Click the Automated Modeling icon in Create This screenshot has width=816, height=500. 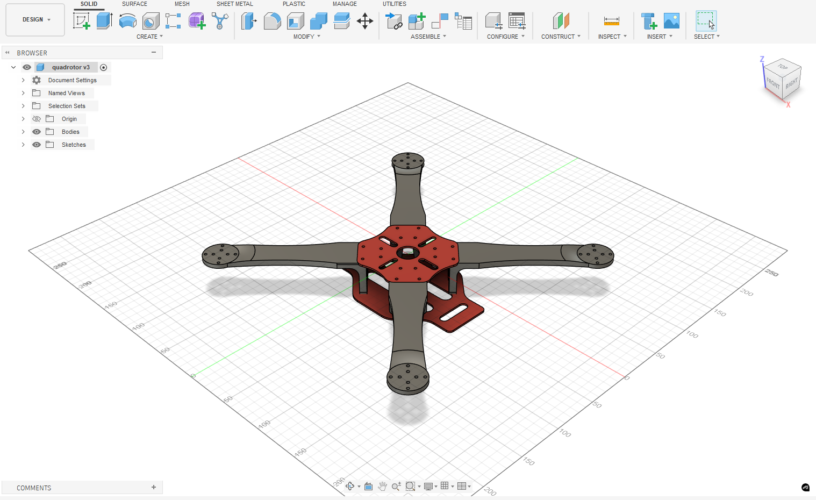220,21
